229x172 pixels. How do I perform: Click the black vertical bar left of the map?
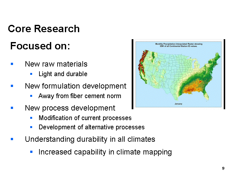(x=132, y=74)
